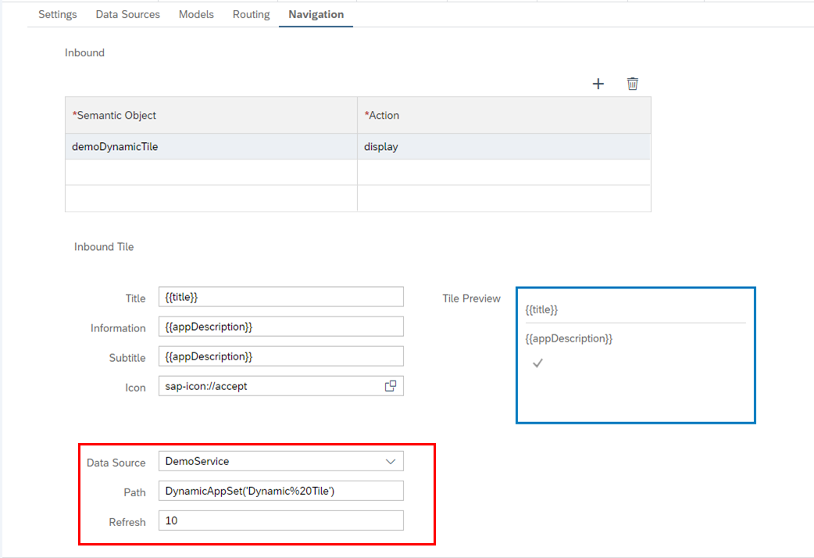Open the Routing tab
The height and width of the screenshot is (558, 814).
click(x=250, y=14)
